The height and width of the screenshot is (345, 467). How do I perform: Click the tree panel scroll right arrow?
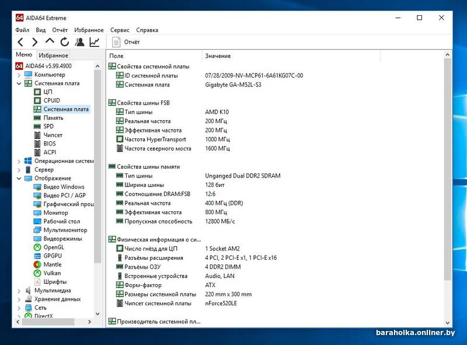[x=89, y=322]
